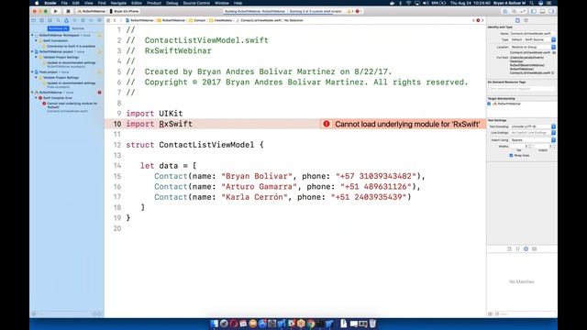Open the Product menu

tap(154, 3)
